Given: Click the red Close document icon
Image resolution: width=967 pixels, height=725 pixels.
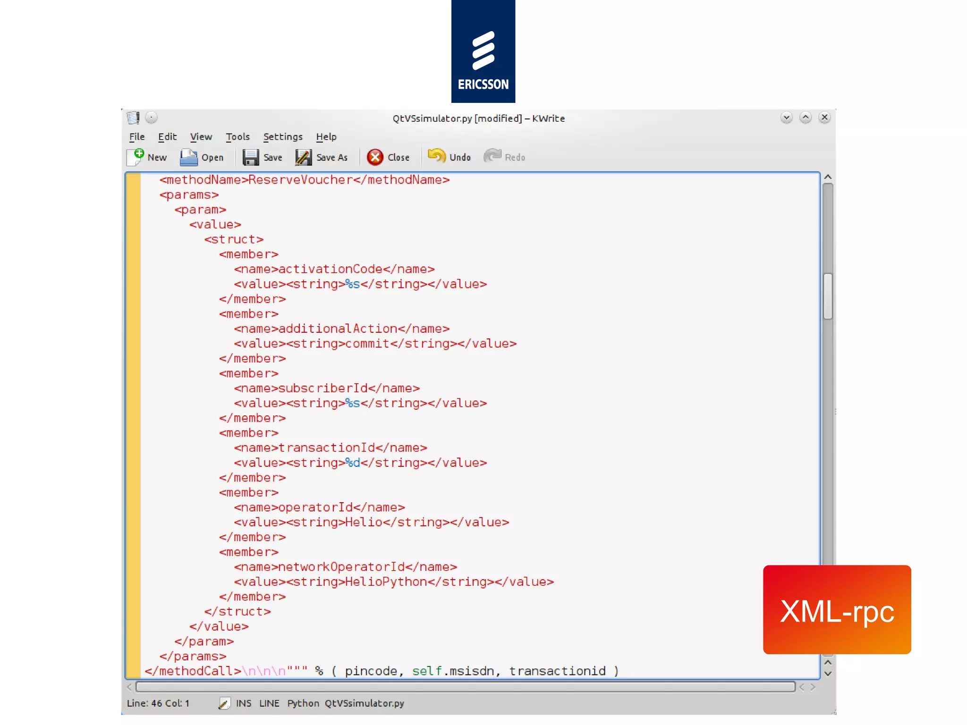Looking at the screenshot, I should [375, 157].
